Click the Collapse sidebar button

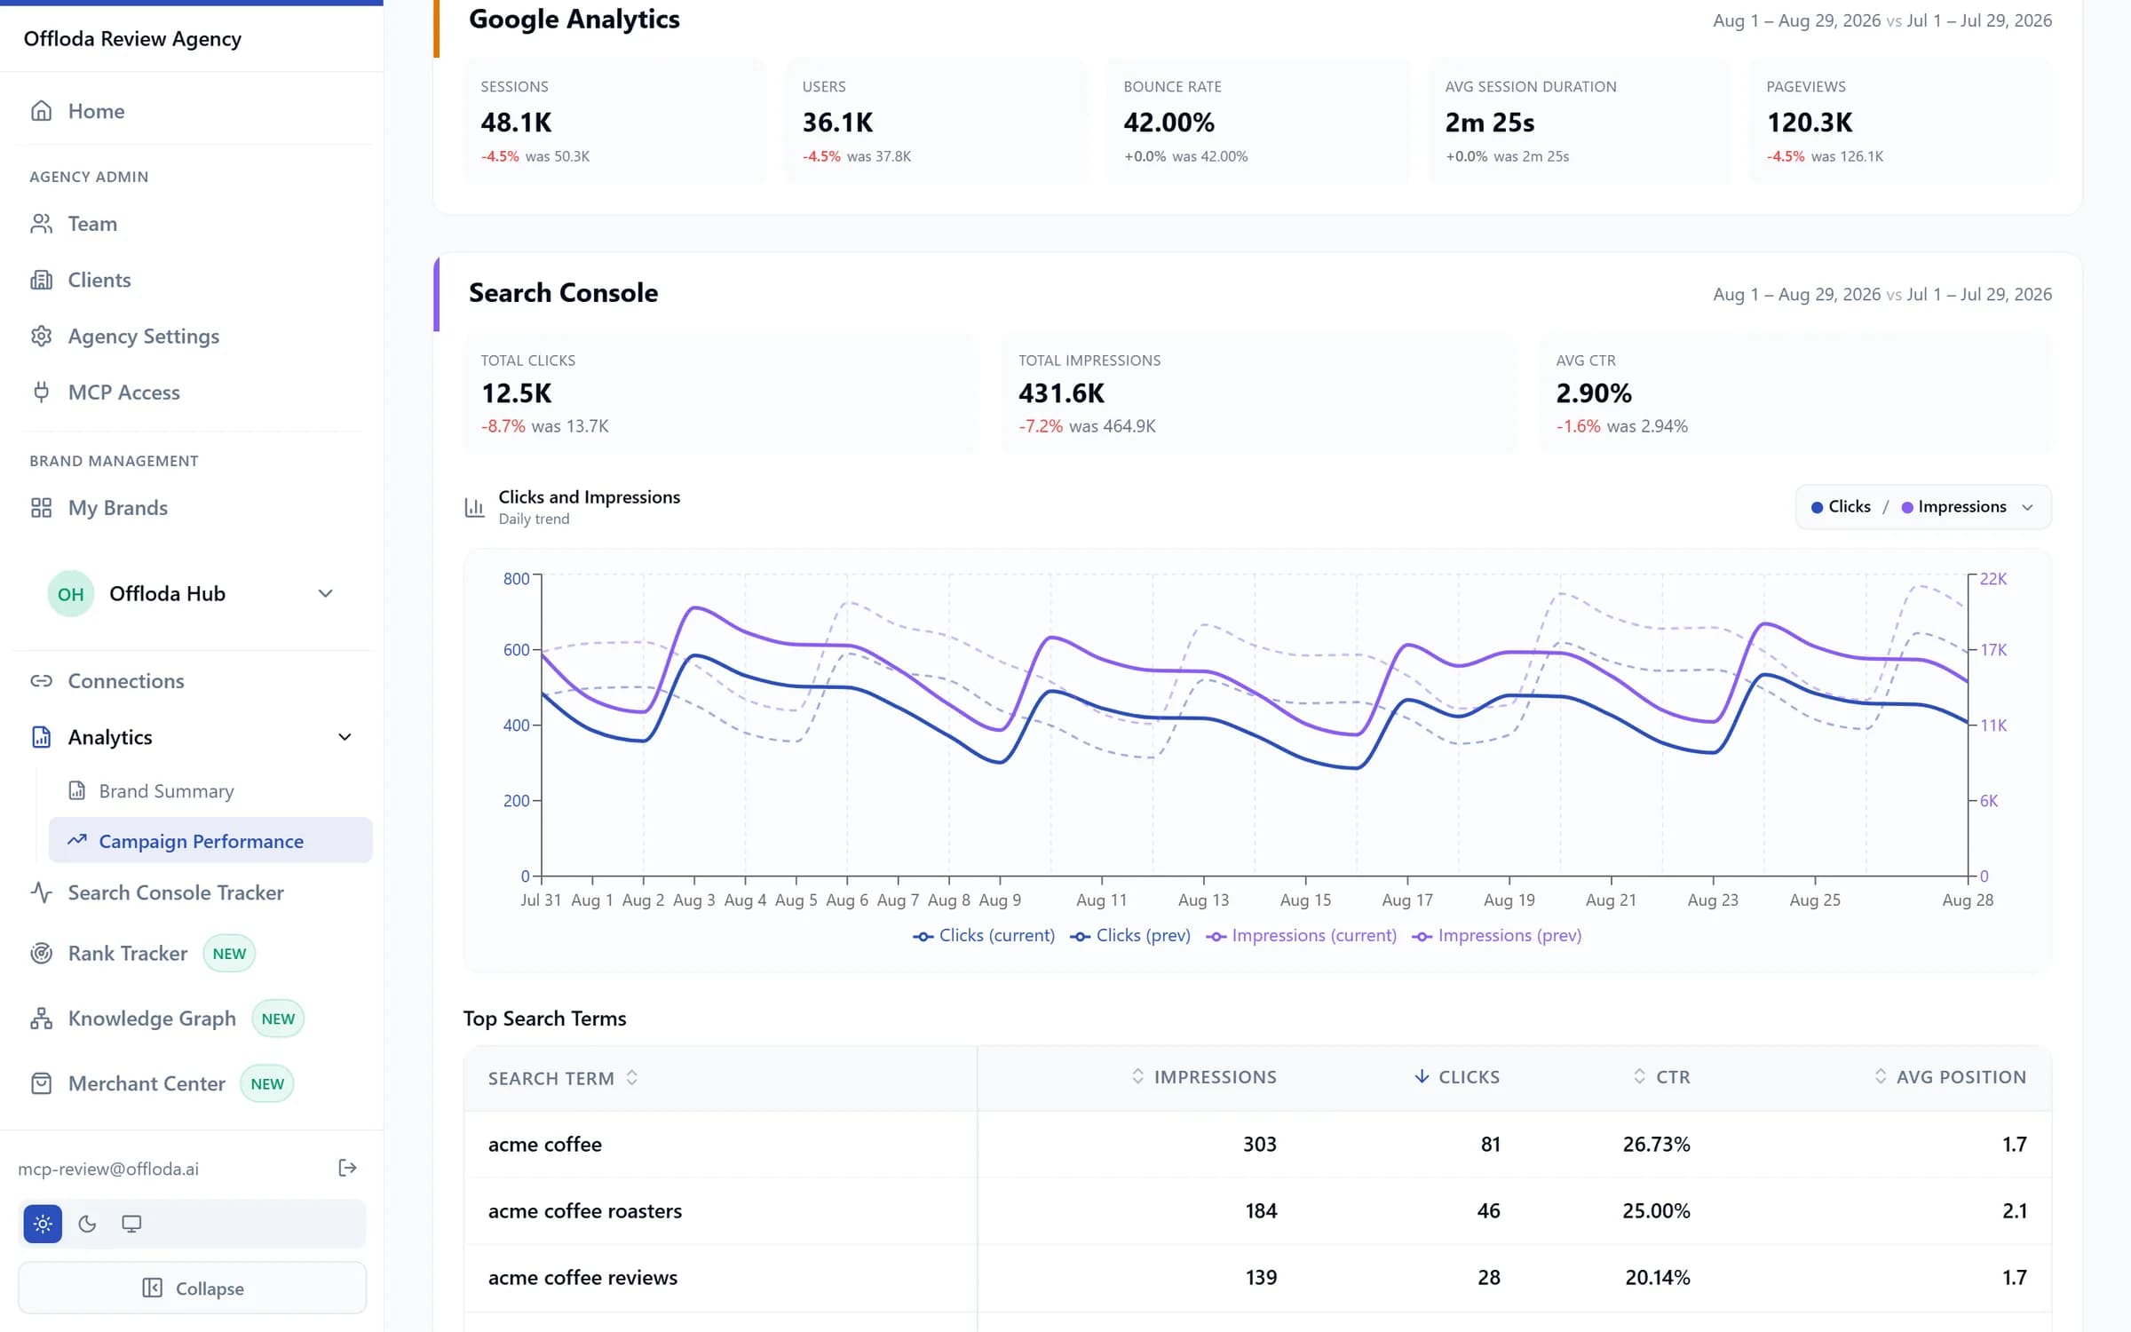point(192,1288)
